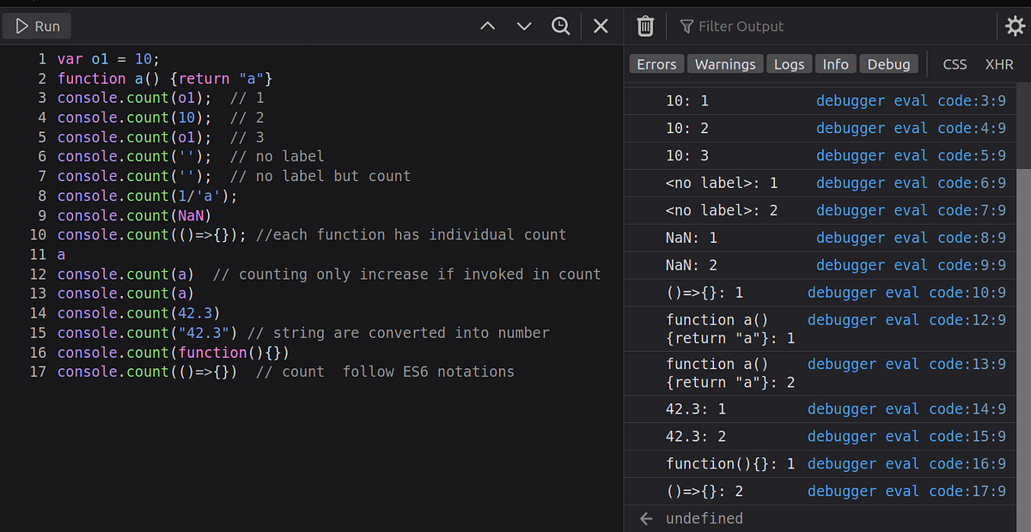Click the up chevron navigation icon
The height and width of the screenshot is (532, 1031).
click(487, 26)
